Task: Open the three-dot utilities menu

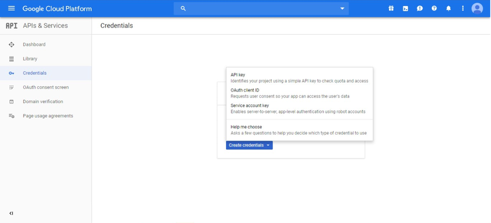Action: point(463,9)
